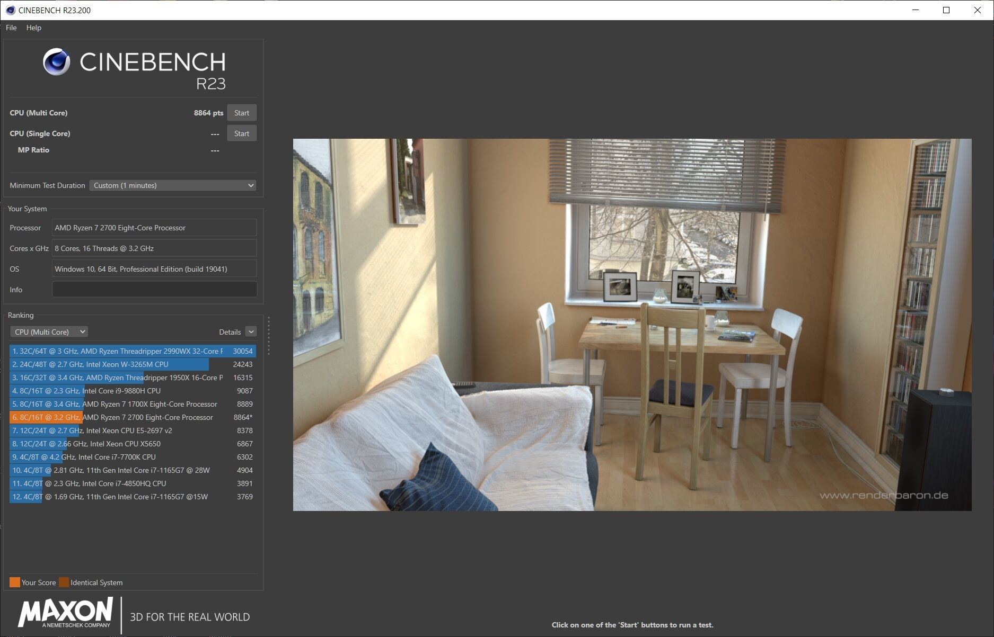Click the OS information field
Viewport: 994px width, 637px height.
(x=154, y=269)
